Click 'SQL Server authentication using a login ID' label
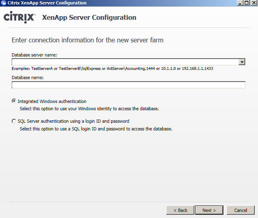 point(73,121)
